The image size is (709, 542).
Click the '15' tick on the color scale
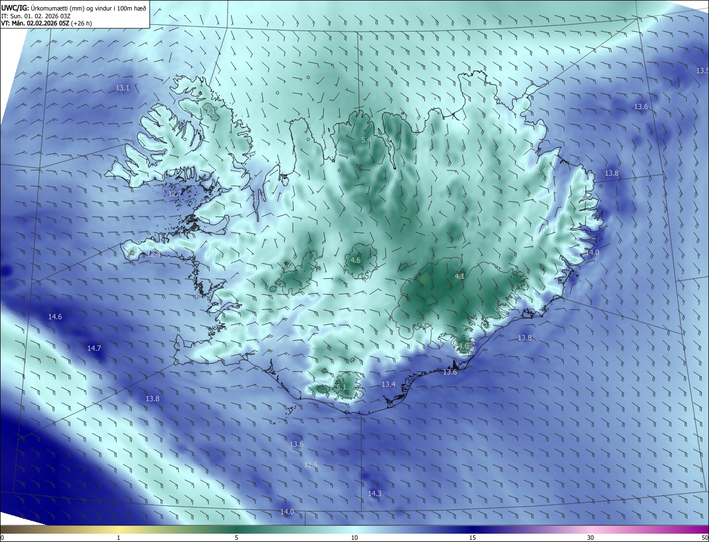point(472,538)
